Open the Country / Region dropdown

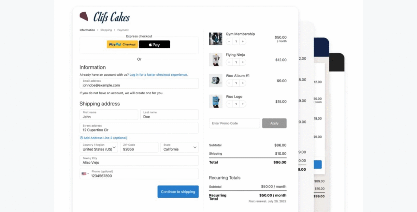pyautogui.click(x=99, y=147)
